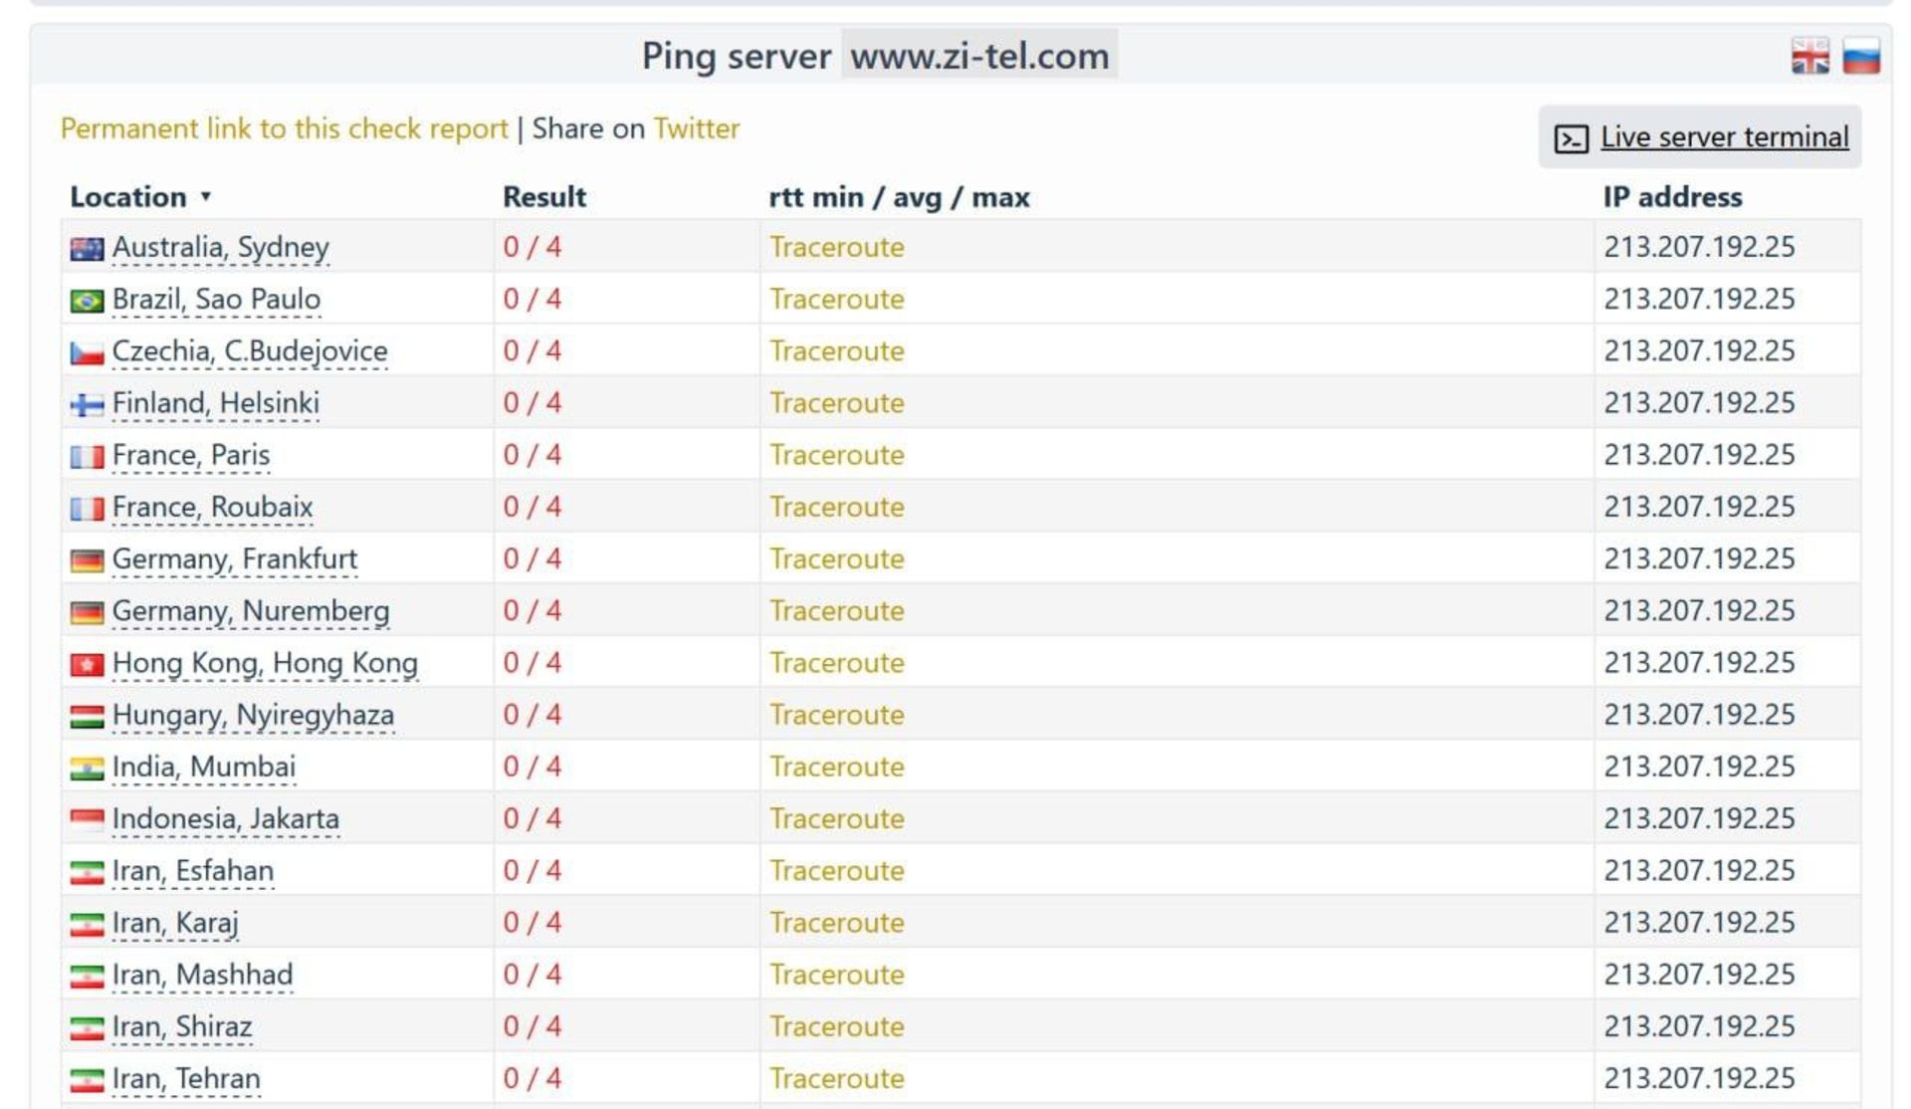Open Traceroute for Hong Kong
Viewport: 1911px width, 1109px height.
[836, 662]
